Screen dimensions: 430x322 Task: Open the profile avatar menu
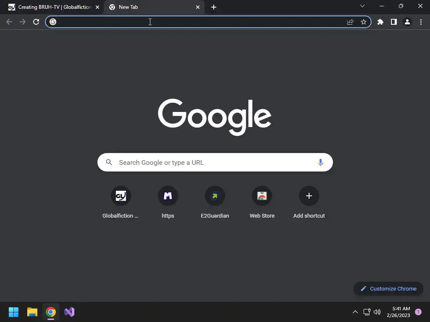pyautogui.click(x=407, y=22)
